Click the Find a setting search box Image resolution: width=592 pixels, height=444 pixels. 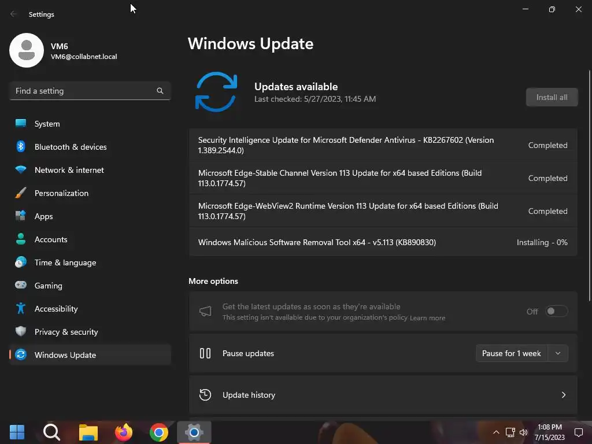pos(90,91)
